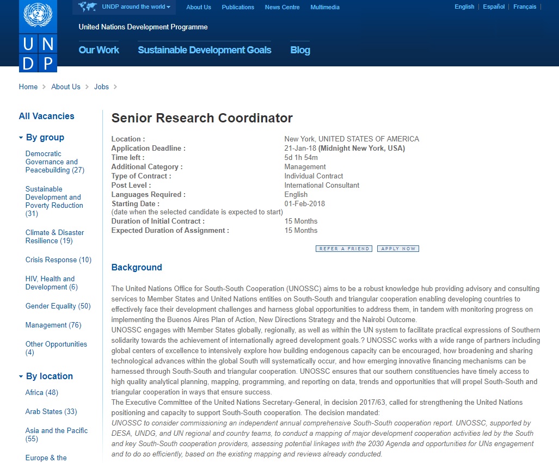
Task: Click the International Consultant value
Action: tap(322, 186)
